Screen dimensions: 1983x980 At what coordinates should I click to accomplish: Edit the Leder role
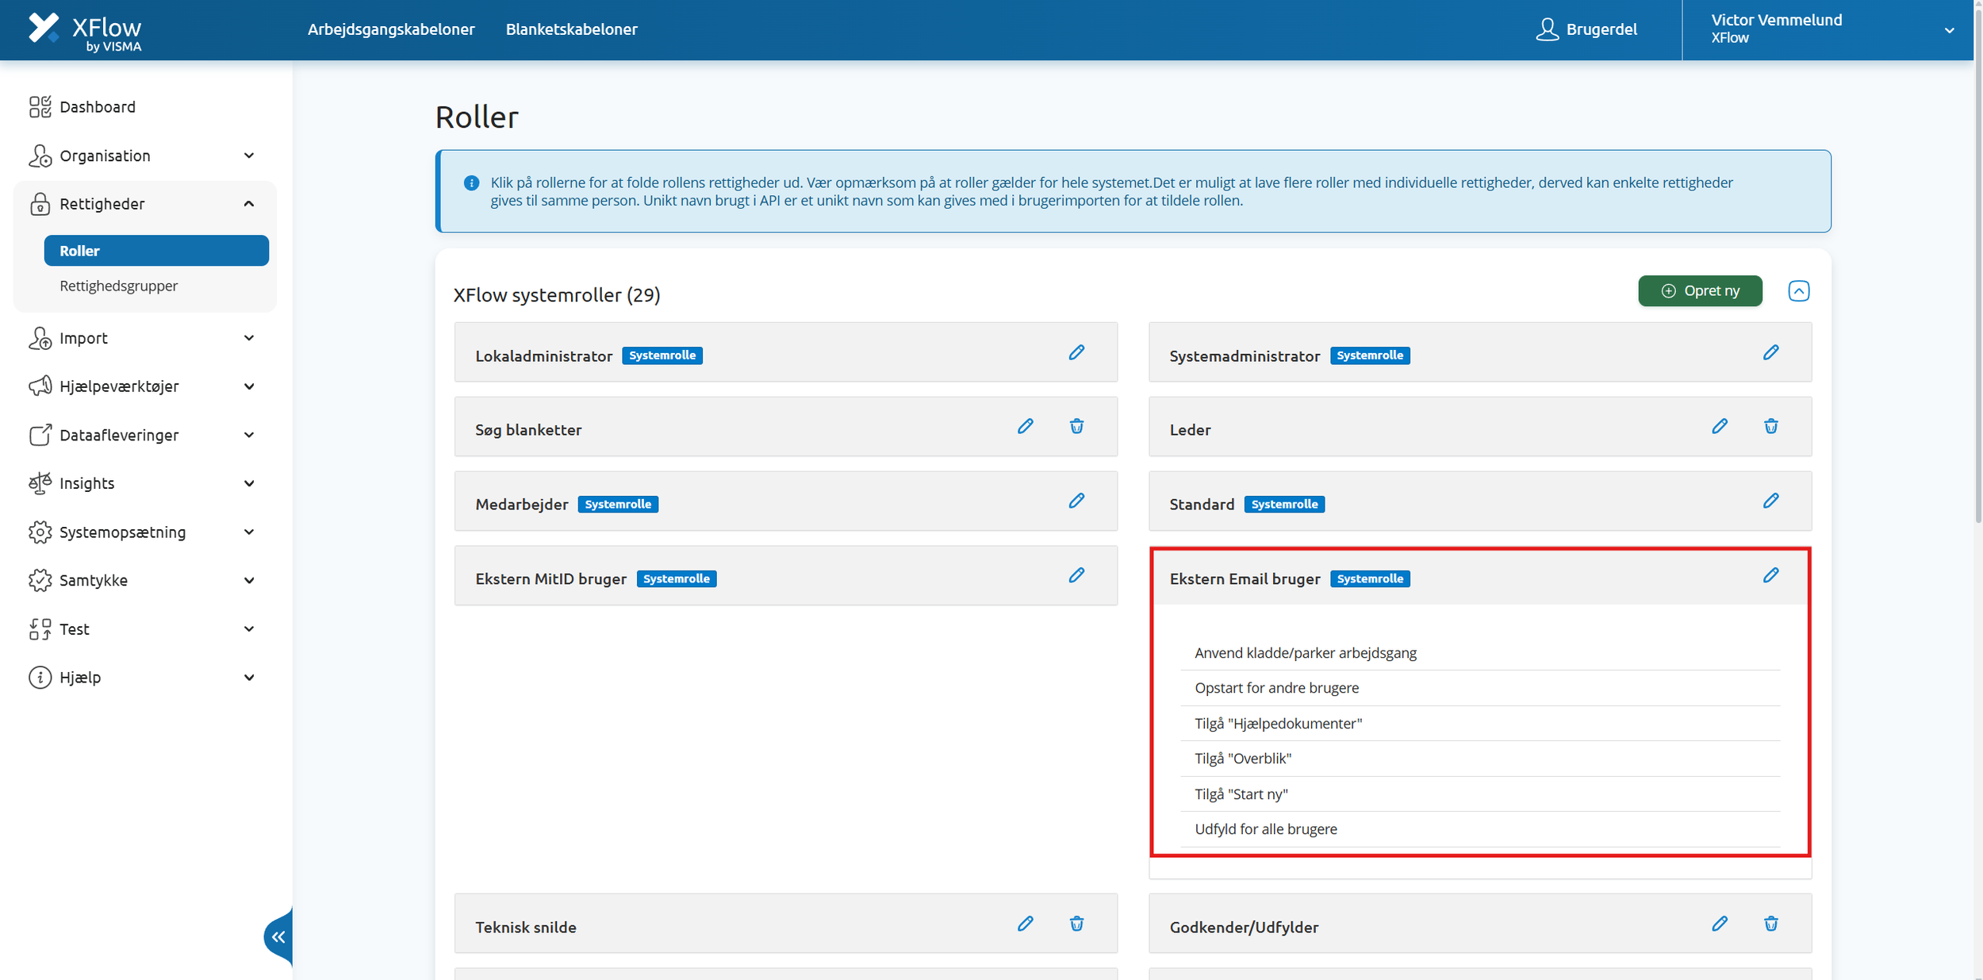pyautogui.click(x=1719, y=427)
